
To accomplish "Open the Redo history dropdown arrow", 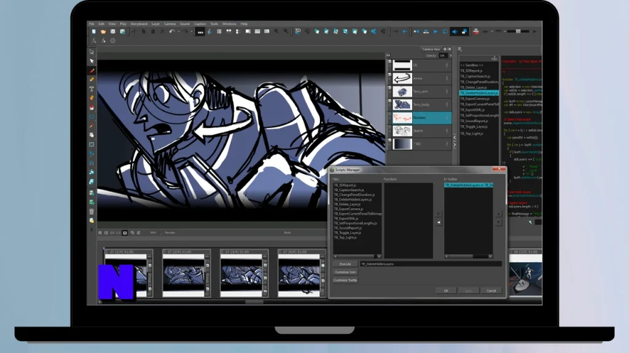I will click(x=192, y=32).
